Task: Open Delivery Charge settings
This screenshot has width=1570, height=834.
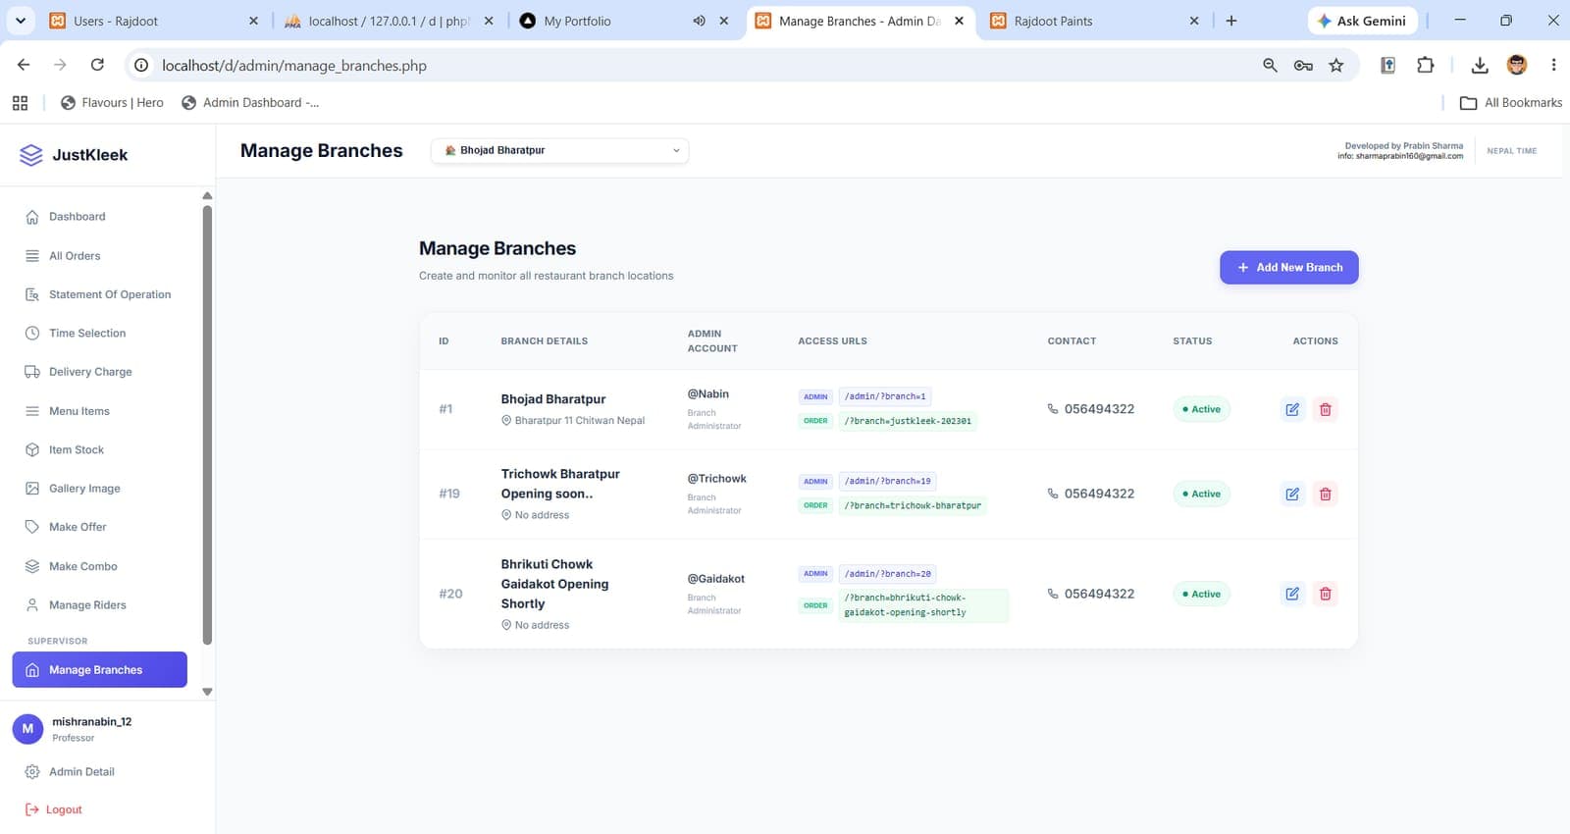Action: point(99,372)
